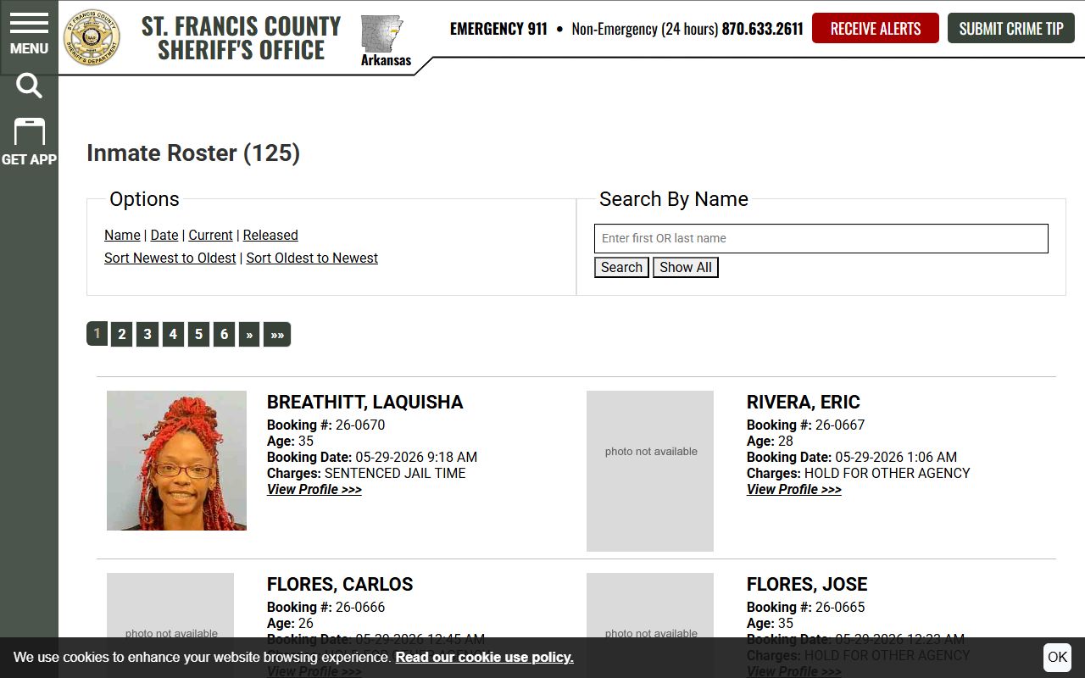Sort roster by Date
This screenshot has width=1085, height=678.
[x=164, y=235]
